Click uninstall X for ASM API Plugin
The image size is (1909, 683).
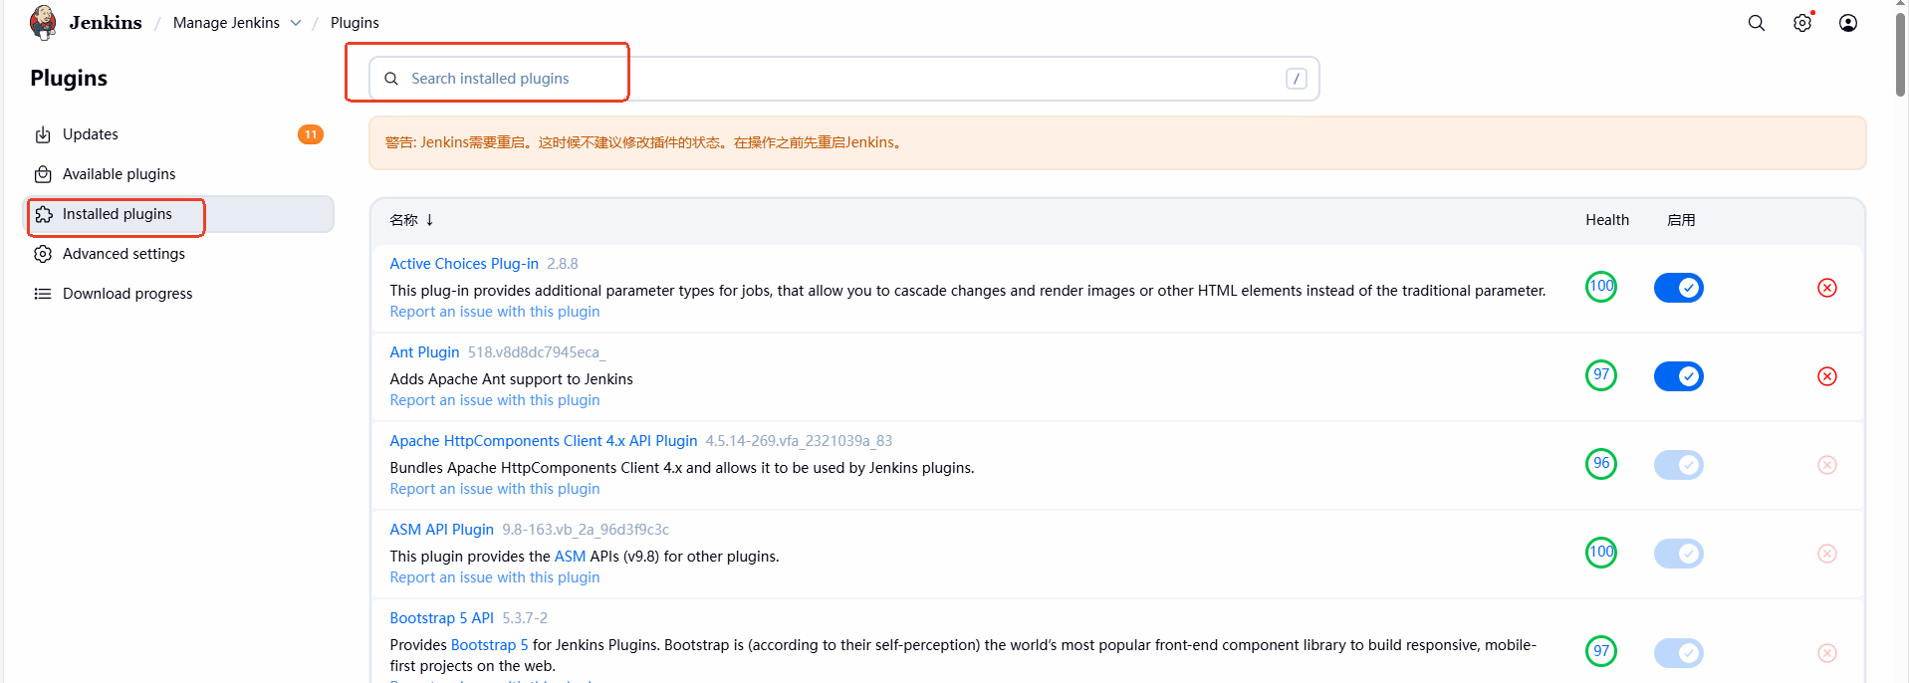click(x=1827, y=554)
